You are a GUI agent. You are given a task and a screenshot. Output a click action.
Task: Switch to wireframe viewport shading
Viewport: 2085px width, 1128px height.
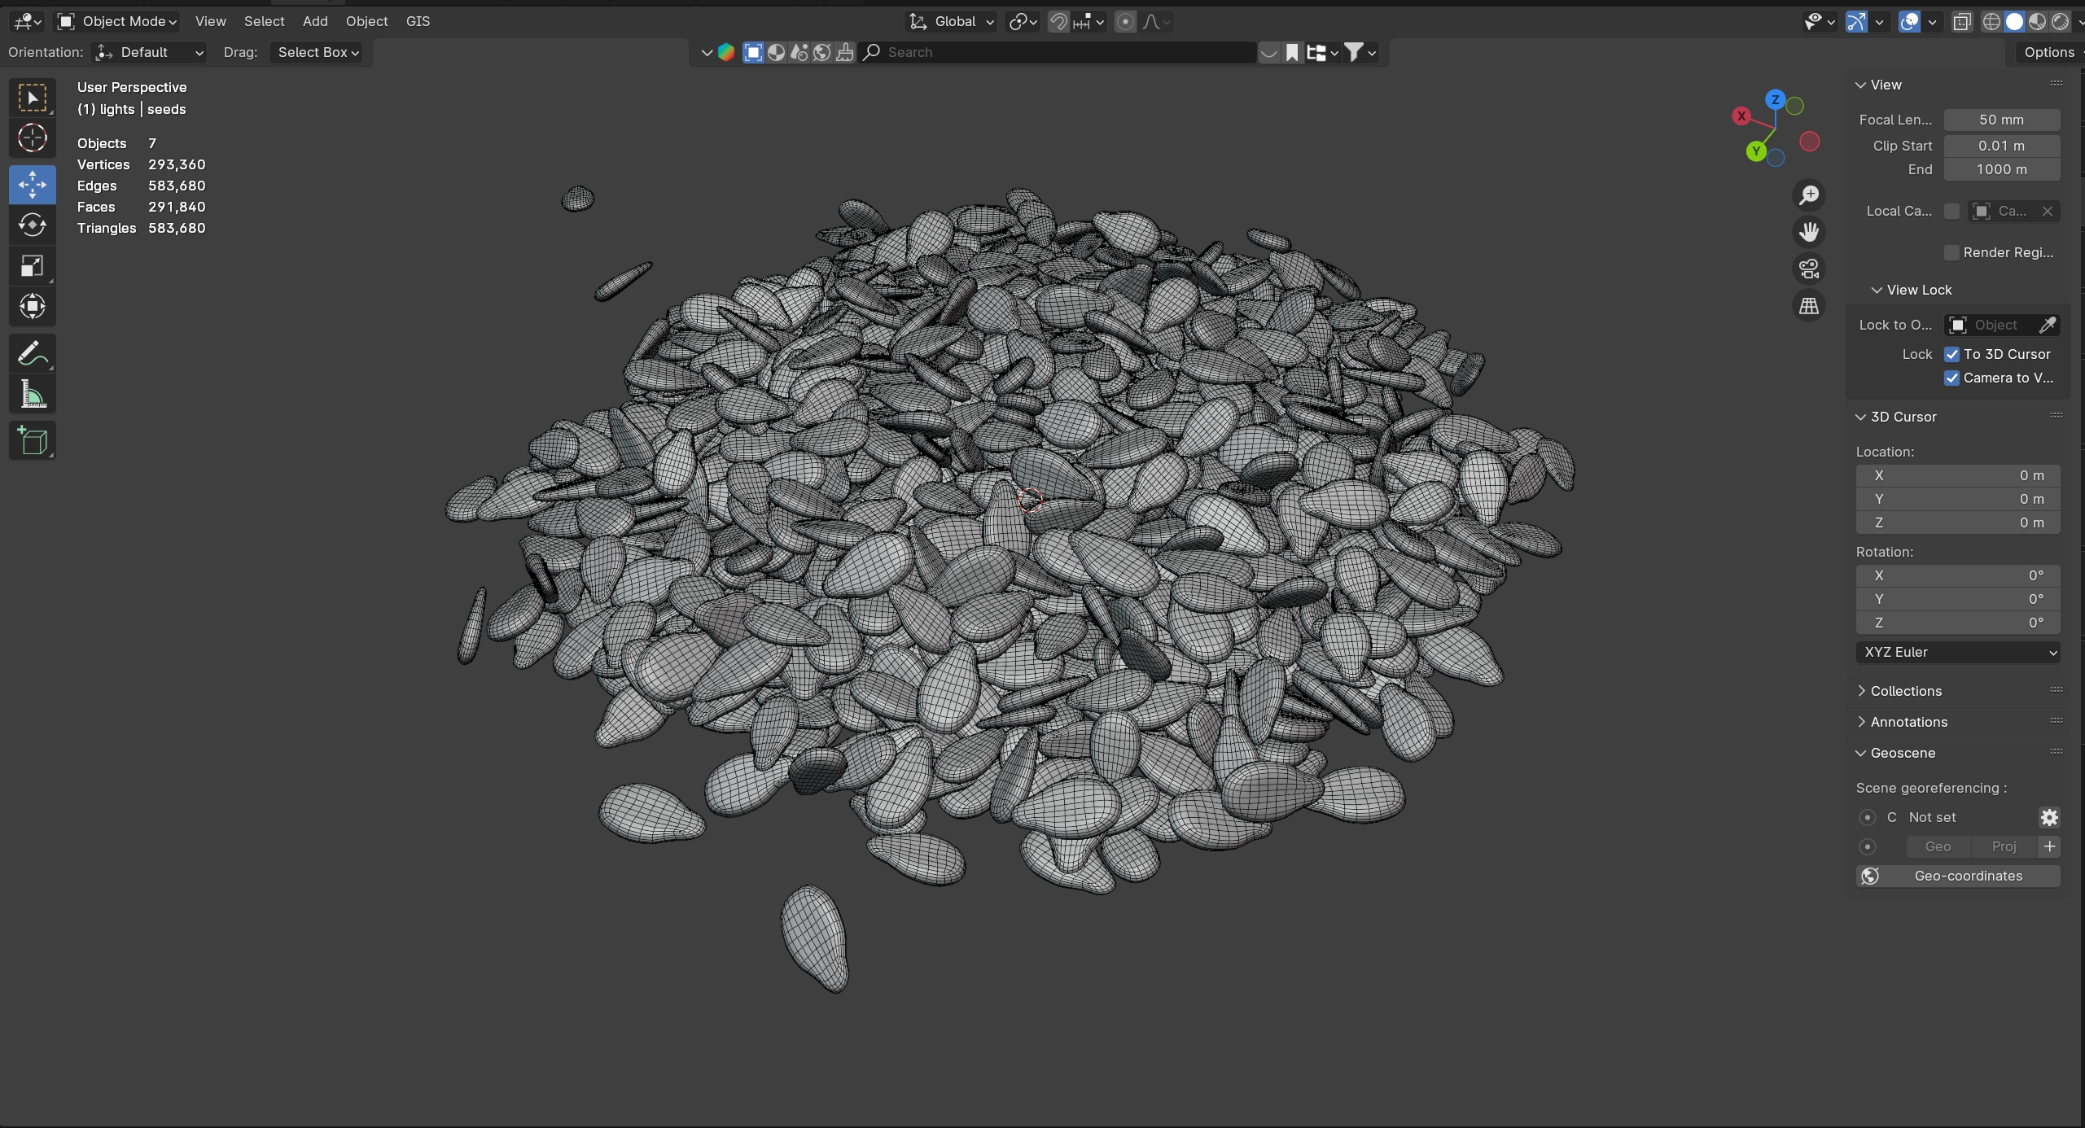click(x=1991, y=22)
